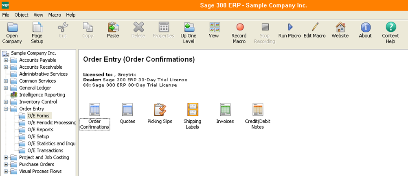408x176 pixels.
Task: Go Up One Level via toolbar
Action: coord(189,27)
